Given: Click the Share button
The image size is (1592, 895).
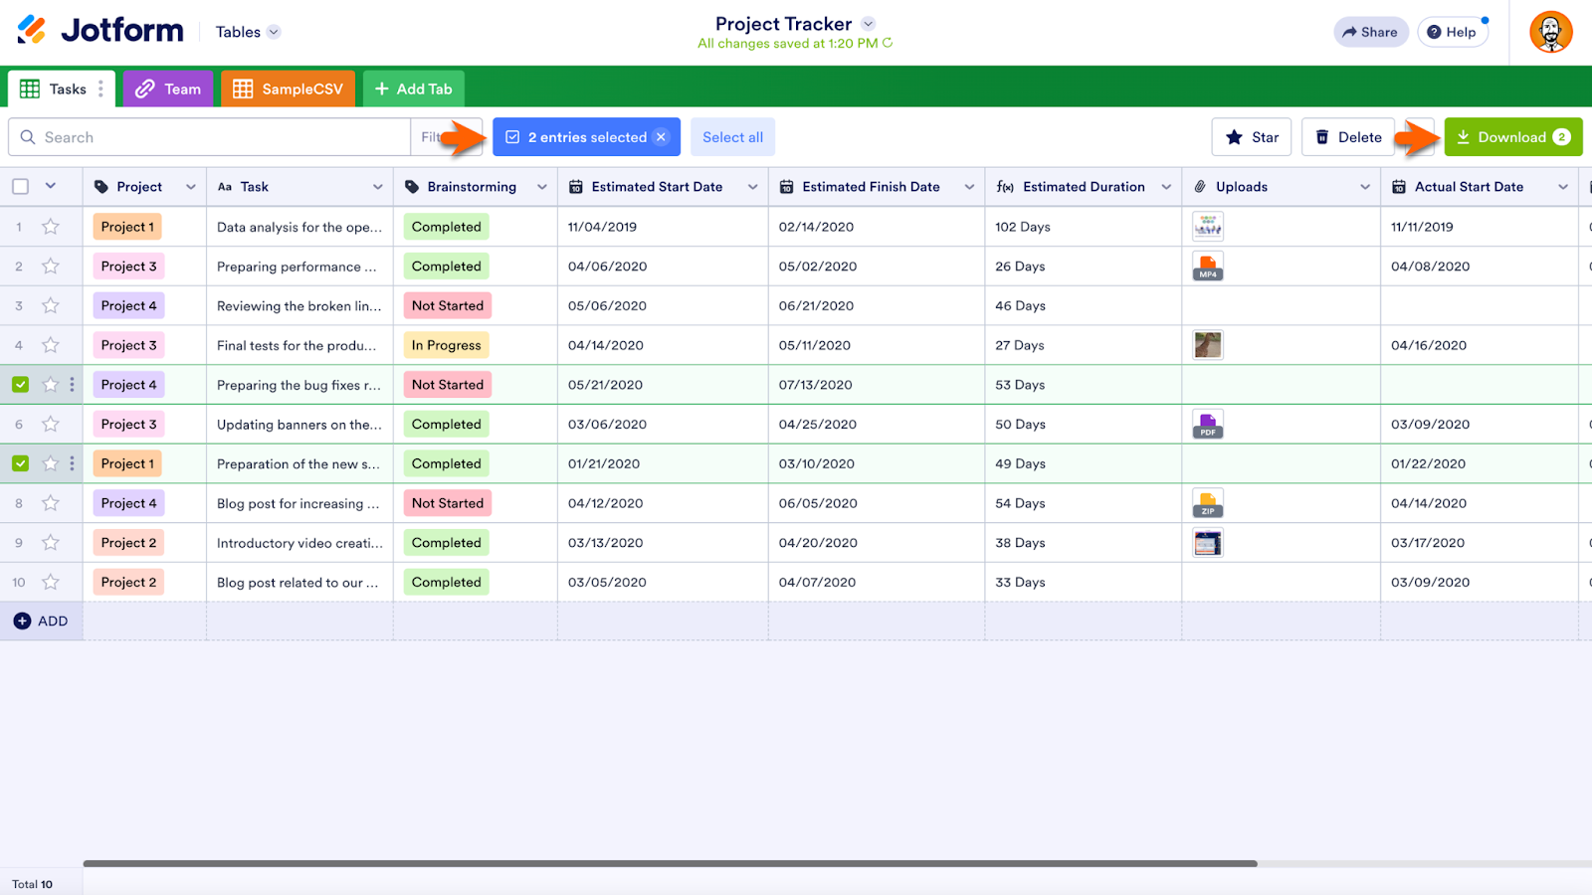Looking at the screenshot, I should tap(1371, 32).
